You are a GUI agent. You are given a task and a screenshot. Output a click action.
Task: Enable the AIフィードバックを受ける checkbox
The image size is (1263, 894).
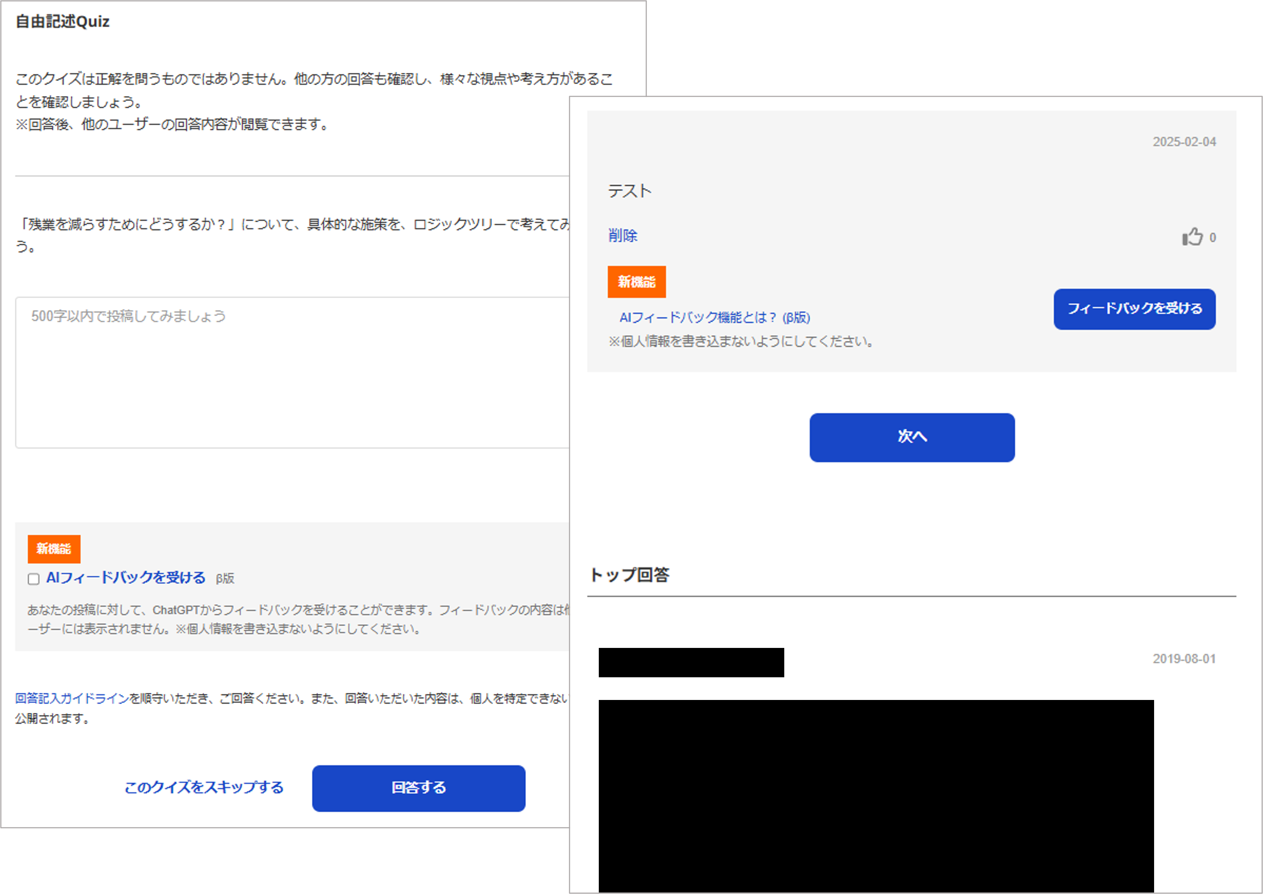point(33,578)
